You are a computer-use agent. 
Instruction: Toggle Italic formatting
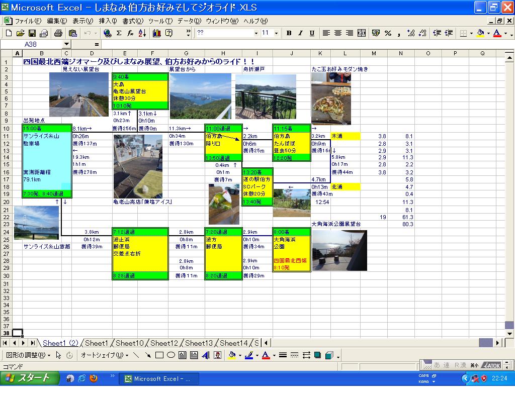300,33
